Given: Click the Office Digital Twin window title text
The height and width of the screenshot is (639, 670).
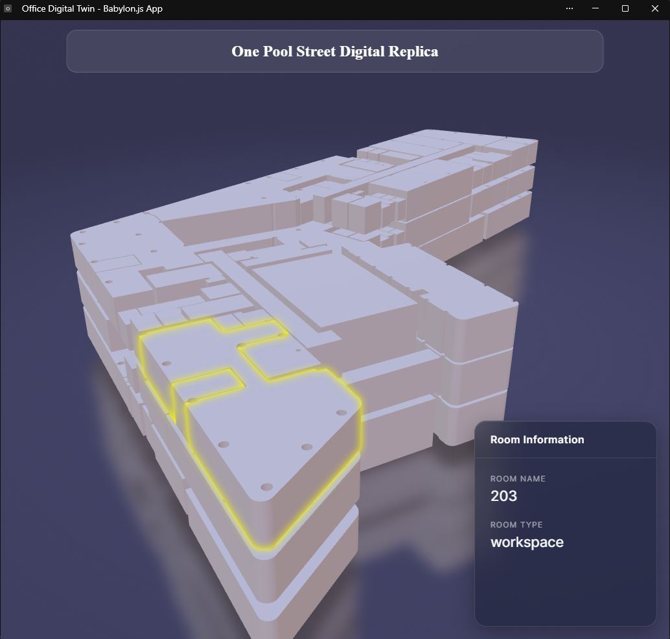Looking at the screenshot, I should tap(92, 8).
